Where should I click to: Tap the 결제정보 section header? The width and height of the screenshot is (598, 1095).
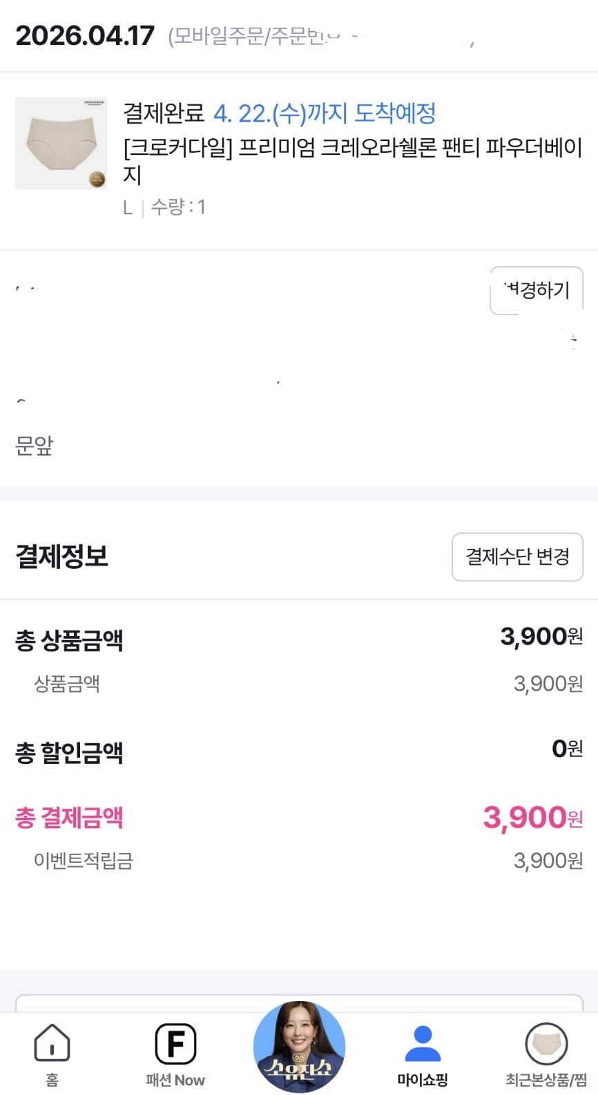point(62,556)
